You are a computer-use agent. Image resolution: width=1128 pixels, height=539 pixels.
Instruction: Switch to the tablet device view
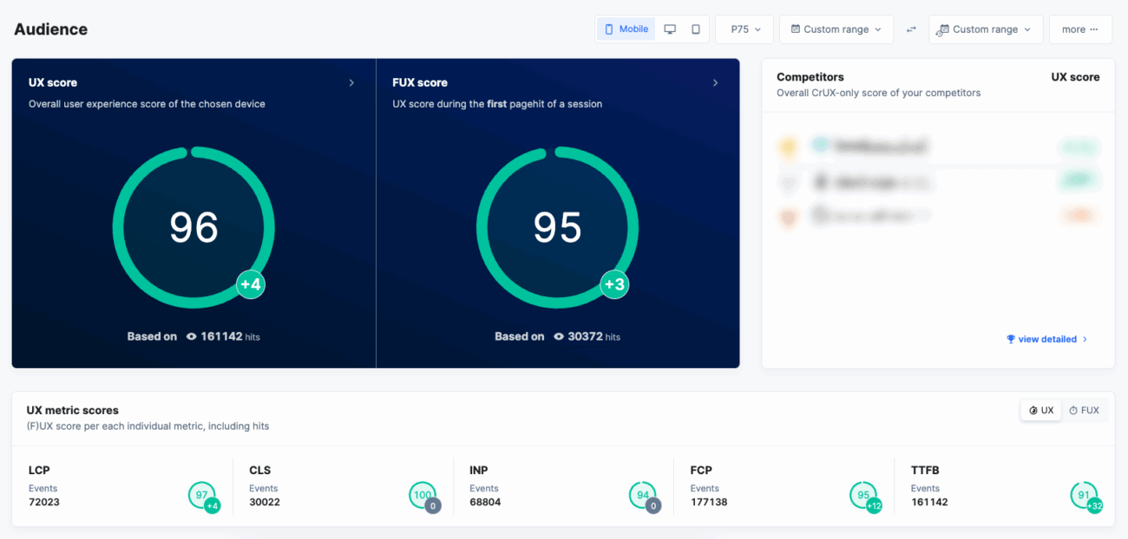coord(696,29)
